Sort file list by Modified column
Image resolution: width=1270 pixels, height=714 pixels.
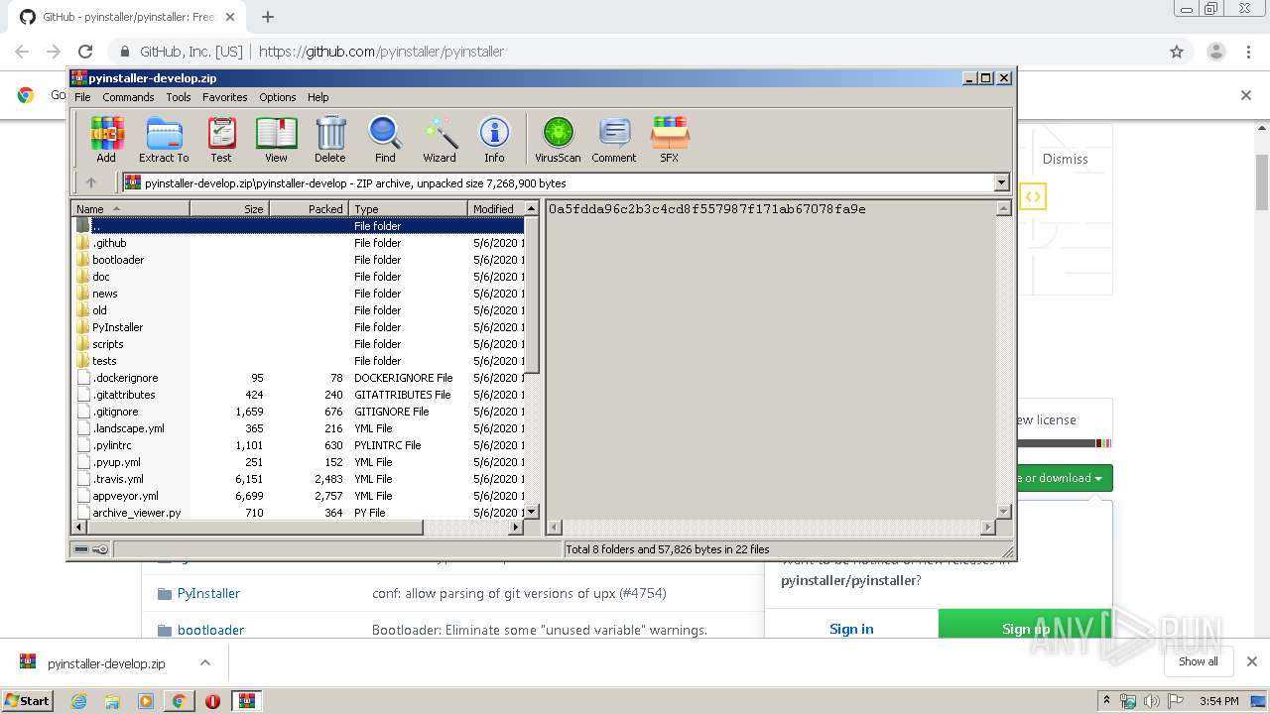tap(495, 209)
